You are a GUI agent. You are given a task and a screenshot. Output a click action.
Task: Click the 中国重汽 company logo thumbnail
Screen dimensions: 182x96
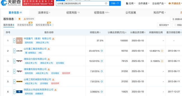click(x=19, y=41)
